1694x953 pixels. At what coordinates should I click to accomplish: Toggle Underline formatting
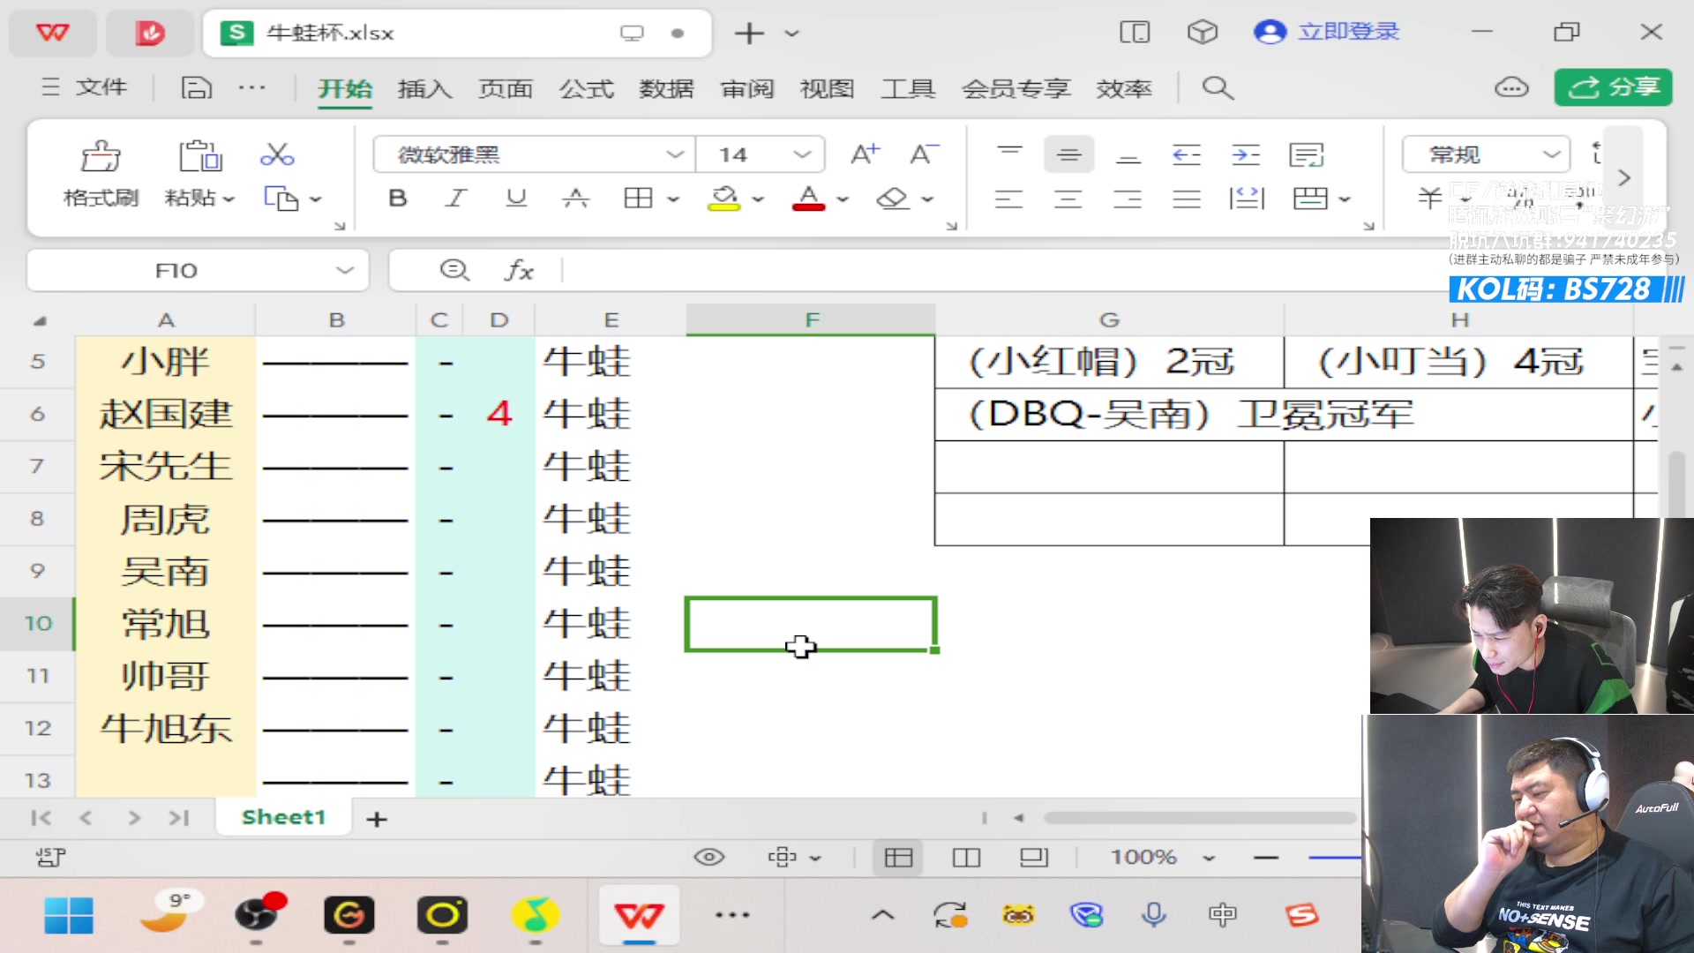pyautogui.click(x=516, y=199)
